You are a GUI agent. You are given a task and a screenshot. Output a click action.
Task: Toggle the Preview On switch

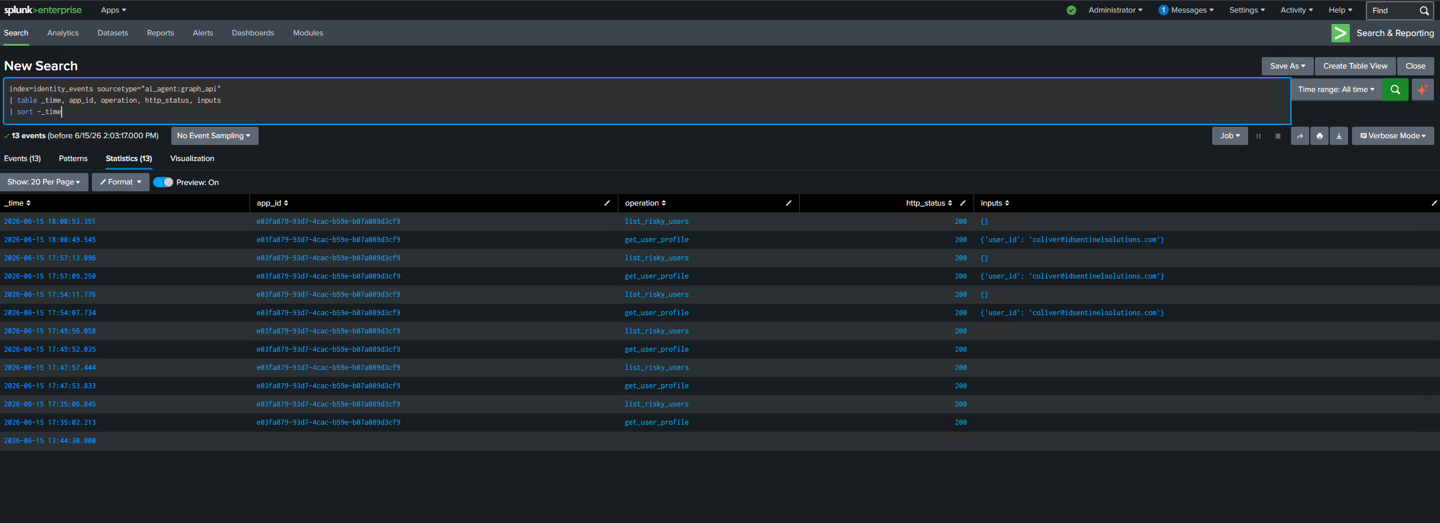click(163, 182)
